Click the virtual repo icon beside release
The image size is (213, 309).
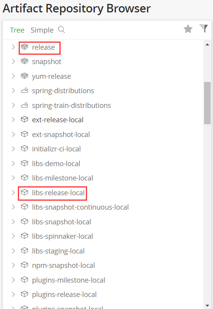coord(24,47)
